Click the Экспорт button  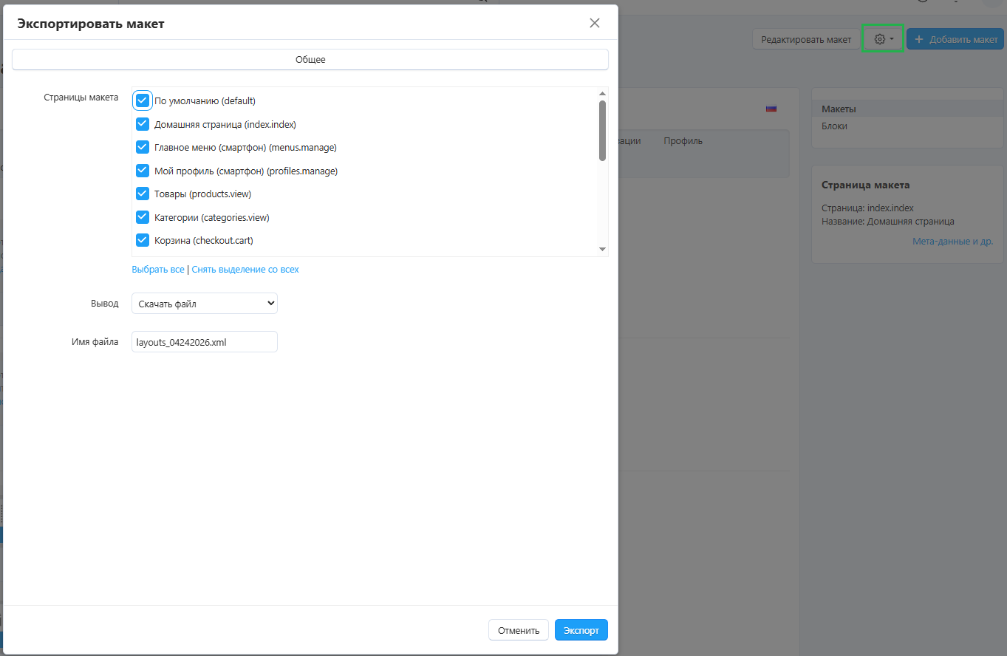pyautogui.click(x=581, y=630)
